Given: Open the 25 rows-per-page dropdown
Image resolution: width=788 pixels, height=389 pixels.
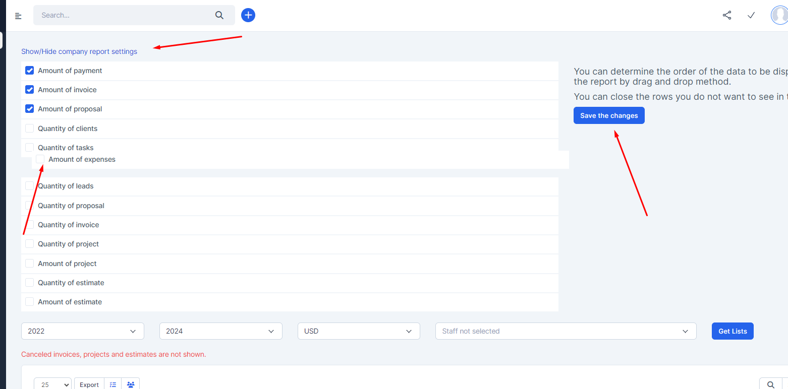Looking at the screenshot, I should pos(52,384).
